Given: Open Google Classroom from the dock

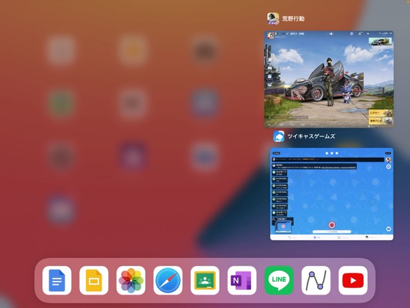Looking at the screenshot, I should (205, 280).
